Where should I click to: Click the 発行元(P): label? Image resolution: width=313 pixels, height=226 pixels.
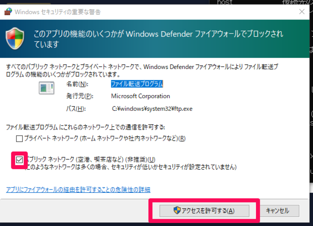click(80, 96)
